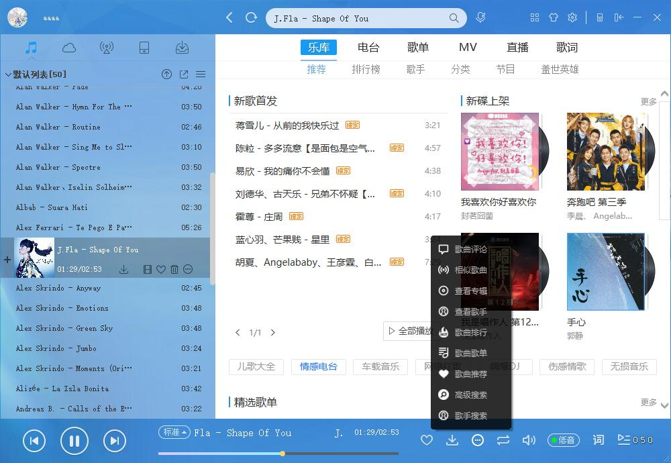The width and height of the screenshot is (671, 463).
Task: Open the 儿歌大全 tag button
Action: tap(256, 367)
